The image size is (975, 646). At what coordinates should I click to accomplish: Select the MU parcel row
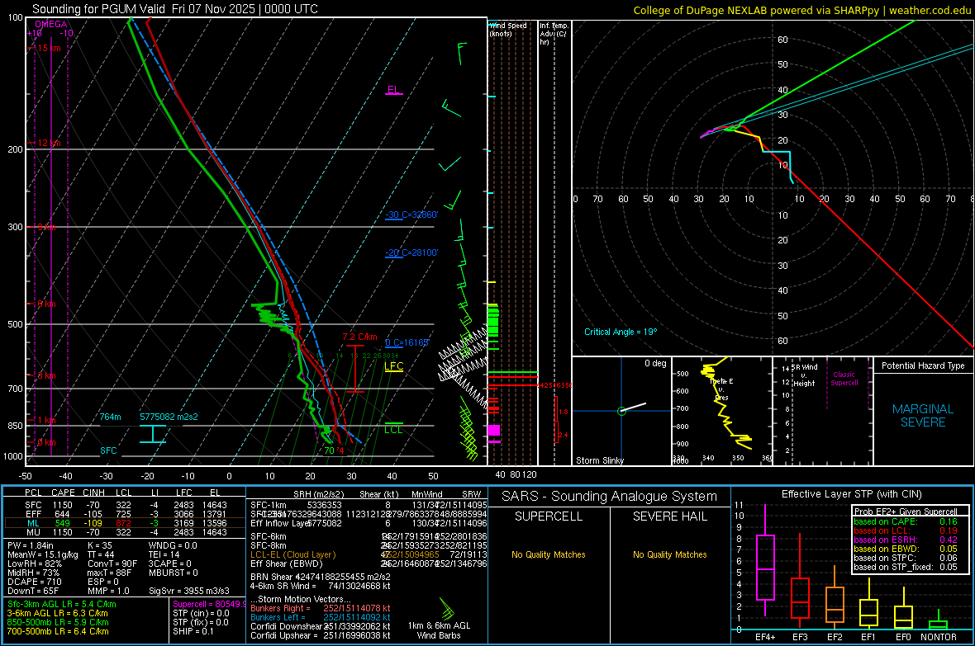point(125,531)
